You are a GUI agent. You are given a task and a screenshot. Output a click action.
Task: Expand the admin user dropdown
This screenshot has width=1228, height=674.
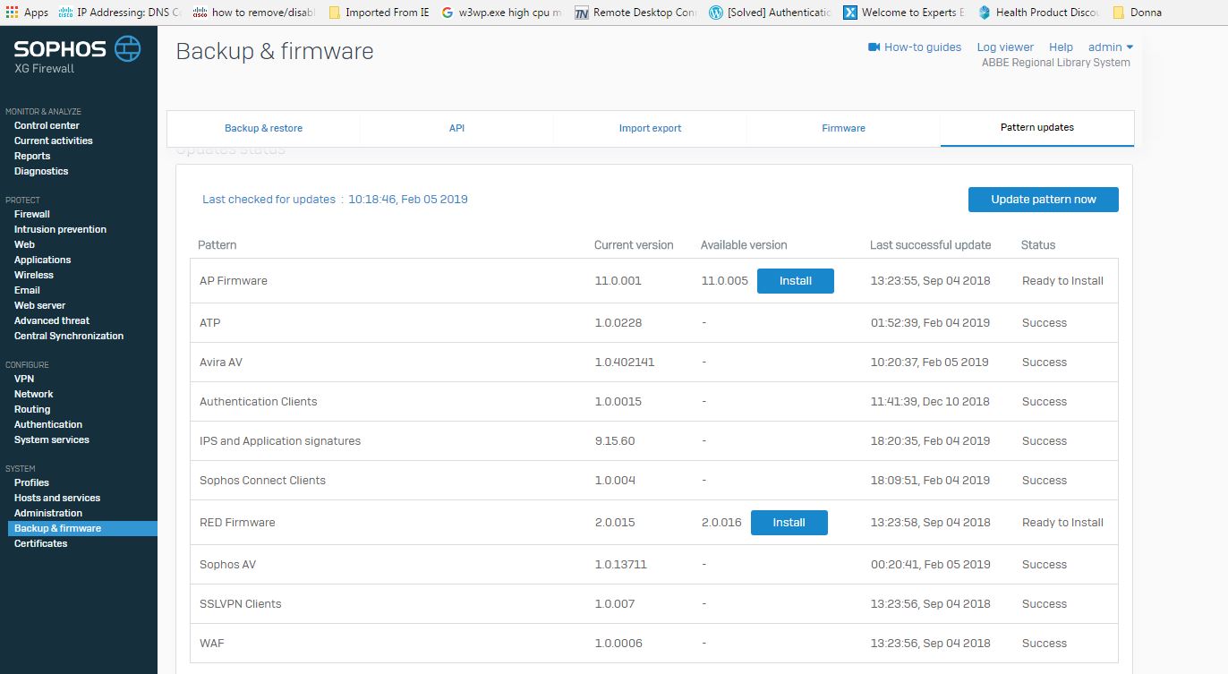coord(1111,47)
